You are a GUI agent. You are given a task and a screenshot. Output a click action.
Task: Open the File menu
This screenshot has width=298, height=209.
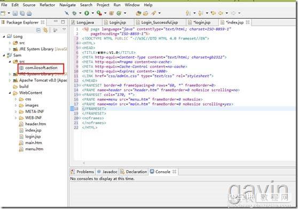(4, 5)
